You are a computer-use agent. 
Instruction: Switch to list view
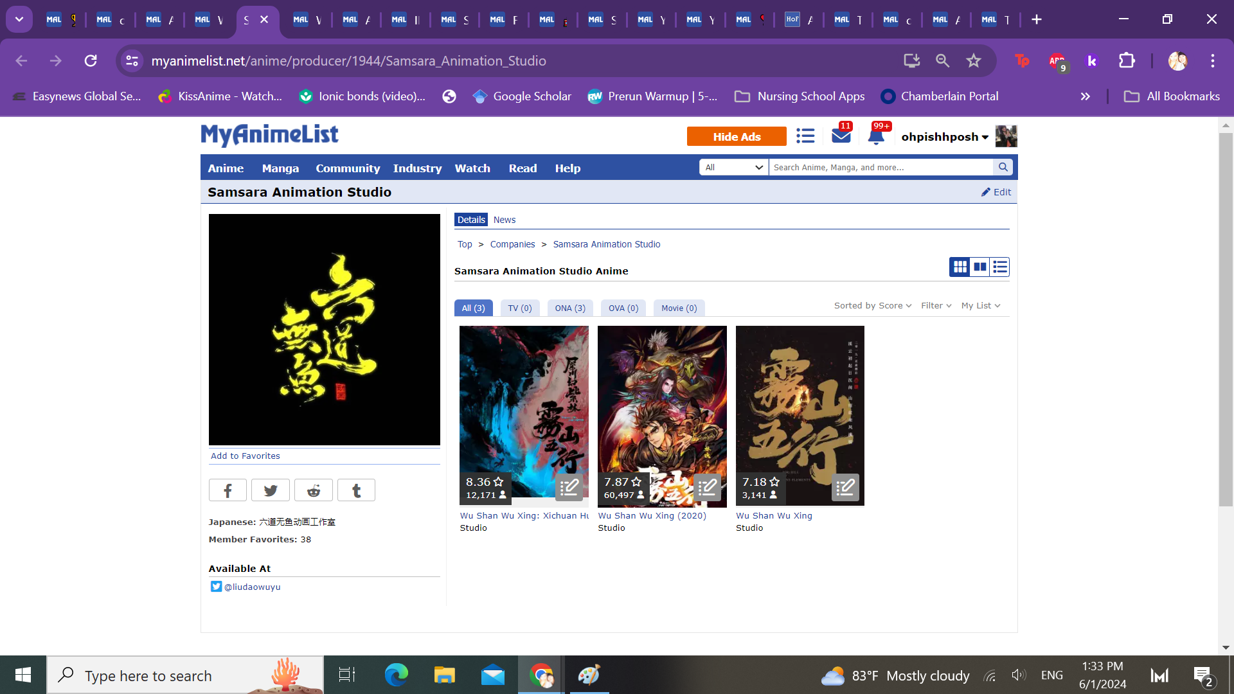(1000, 267)
